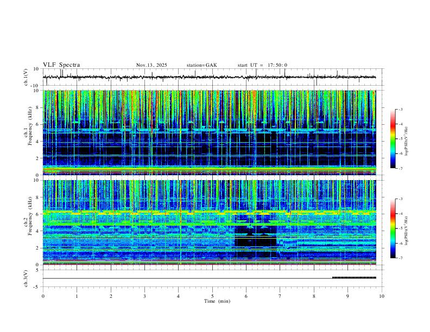Click time axis tick label "4"
The height and width of the screenshot is (332, 430).
click(x=178, y=296)
